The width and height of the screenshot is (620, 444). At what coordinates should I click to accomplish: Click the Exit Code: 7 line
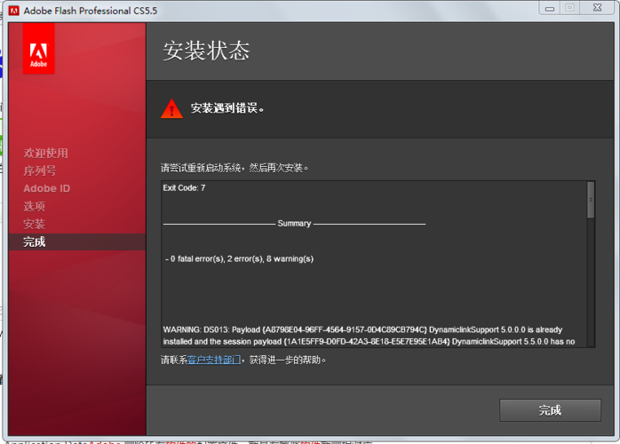[184, 188]
